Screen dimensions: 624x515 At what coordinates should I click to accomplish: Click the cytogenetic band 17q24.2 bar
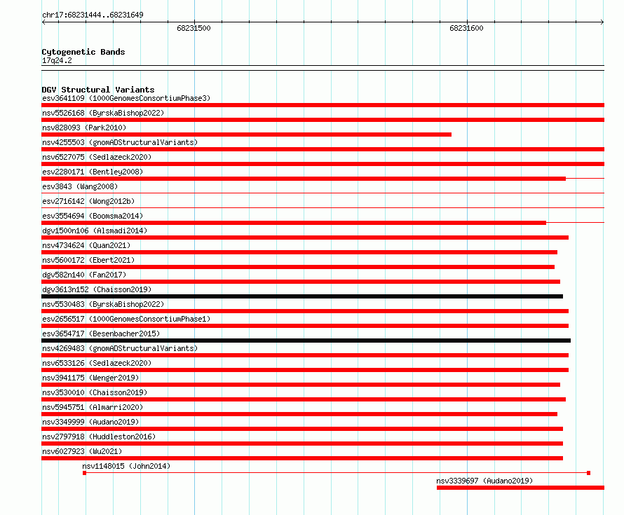click(x=323, y=68)
